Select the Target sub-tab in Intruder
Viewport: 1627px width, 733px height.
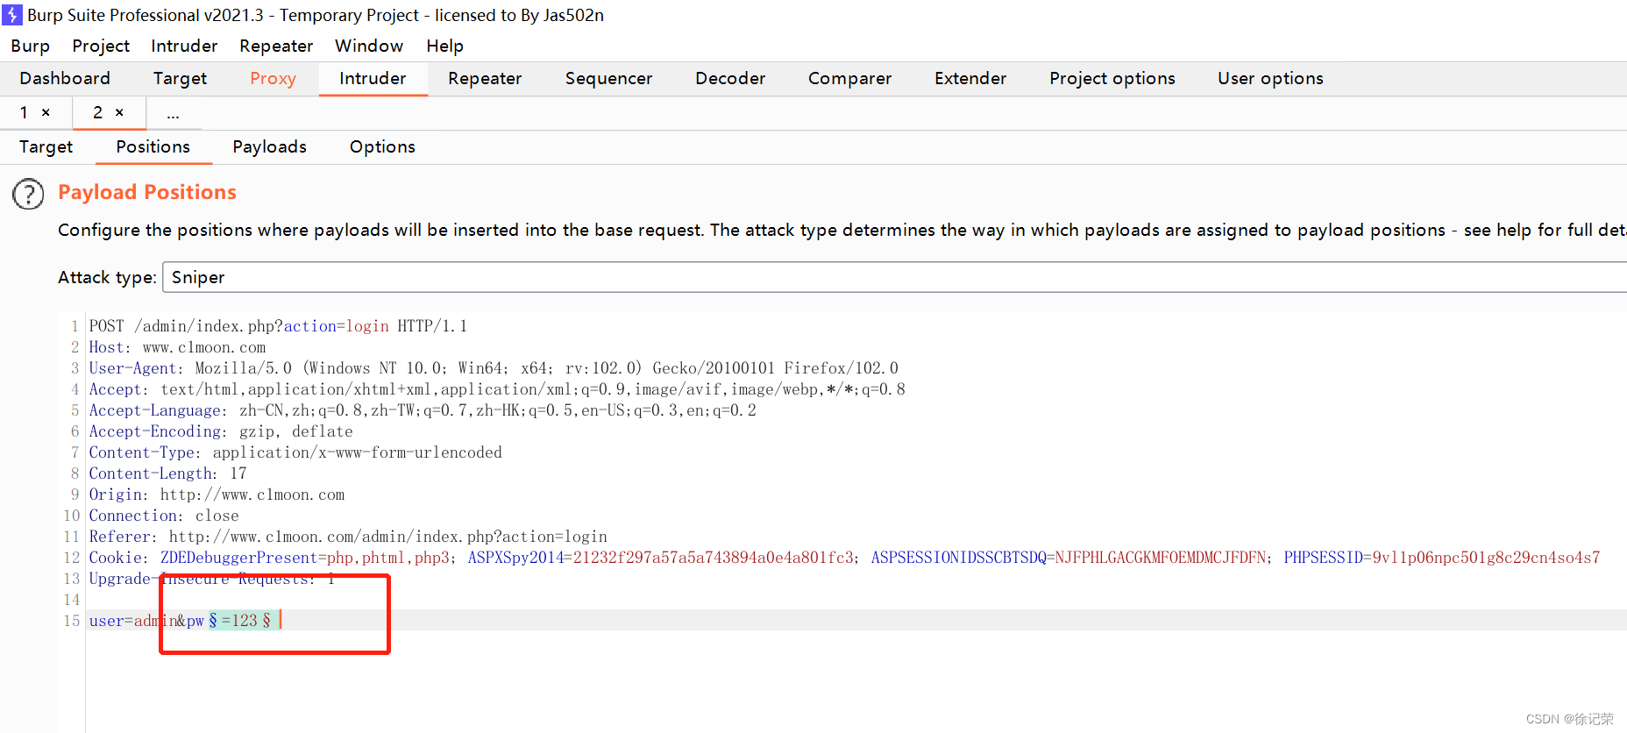[x=46, y=146]
